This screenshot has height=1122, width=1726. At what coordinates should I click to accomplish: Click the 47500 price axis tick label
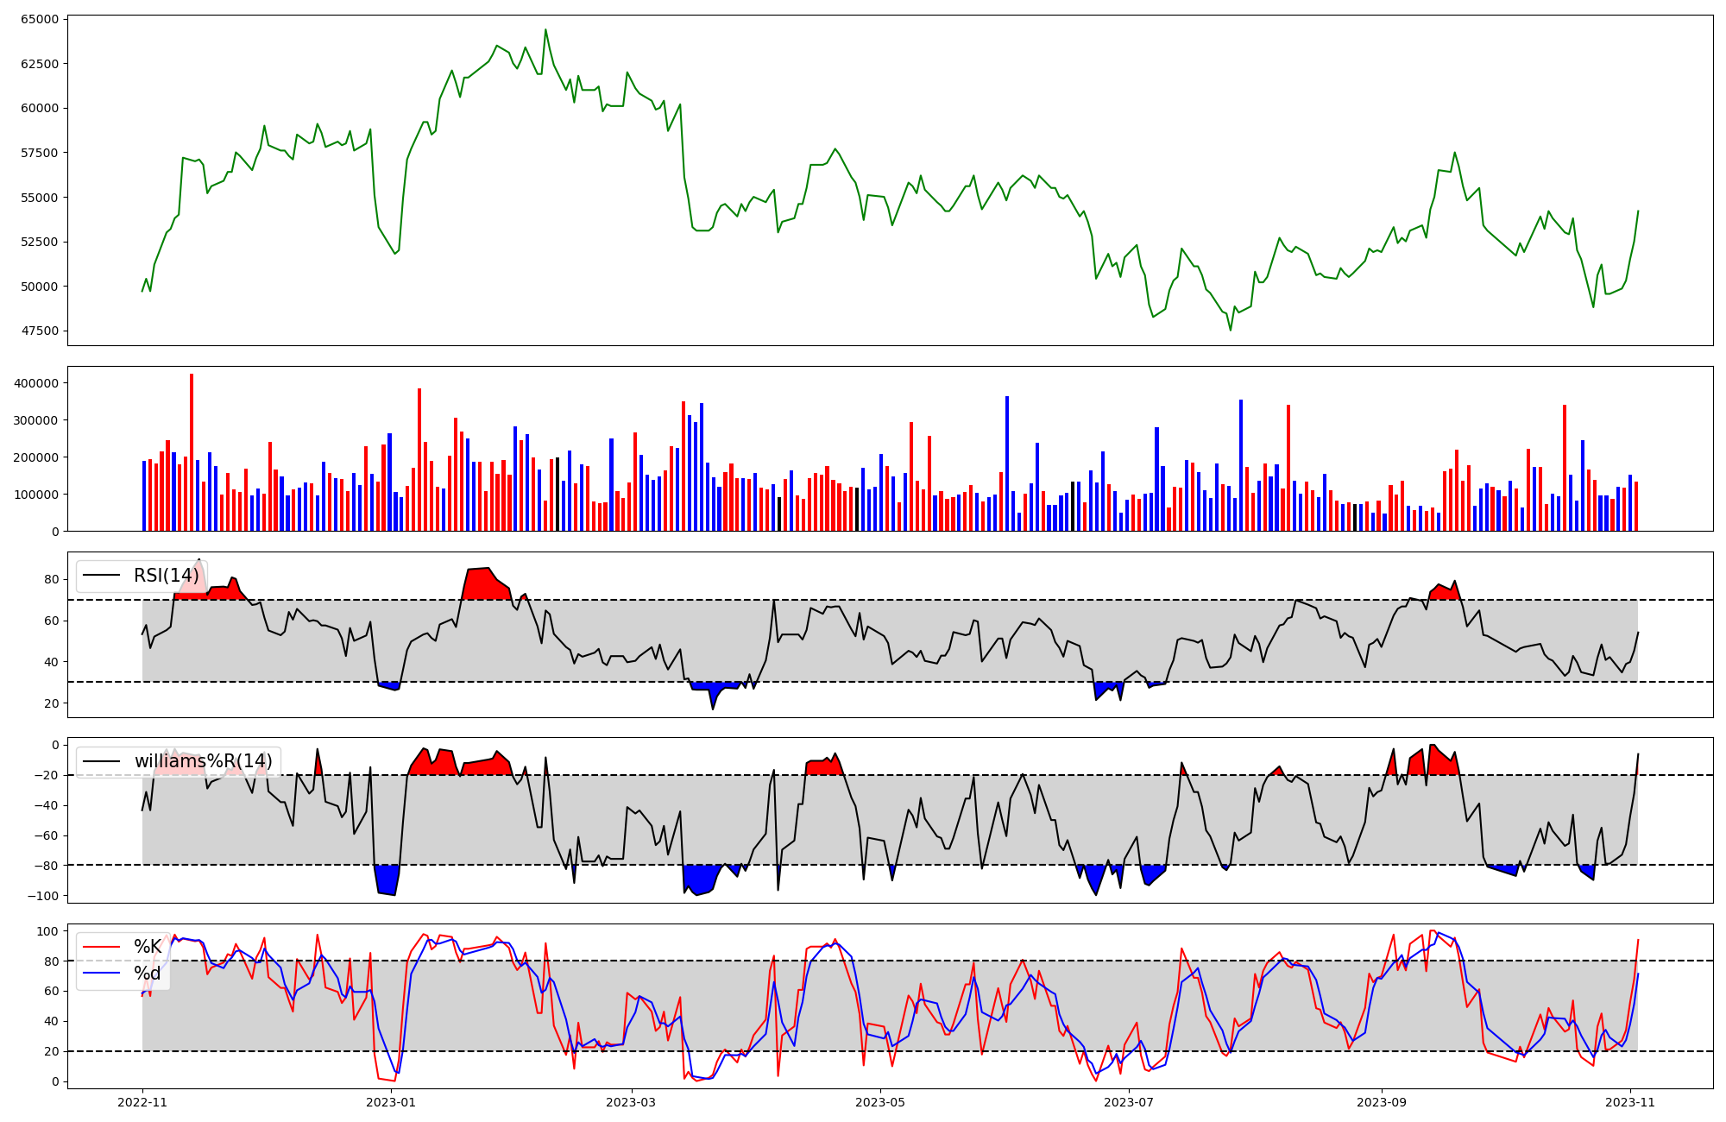click(x=39, y=331)
